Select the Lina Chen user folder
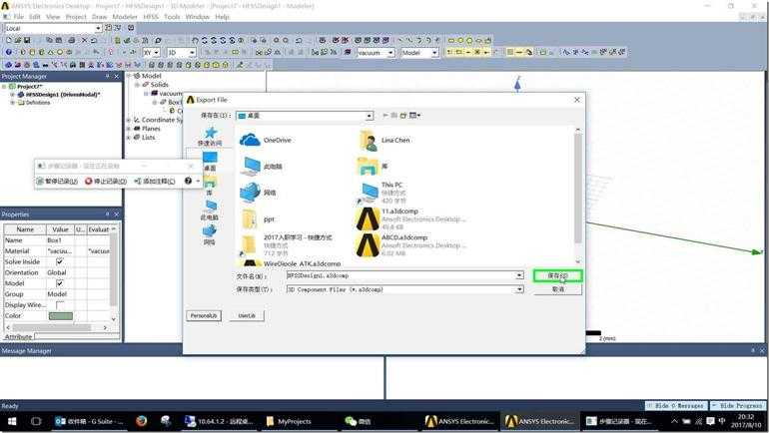The width and height of the screenshot is (769, 433). (384, 140)
